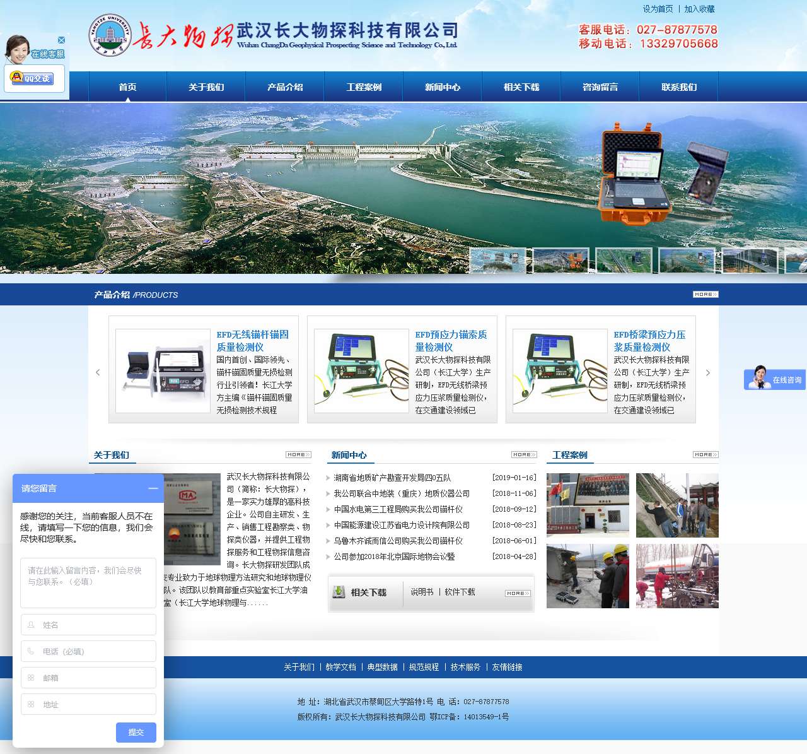The width and height of the screenshot is (807, 754).
Task: Open news 乌鲁木齐诚而信公司购买我公司锚杆仪
Action: pos(398,541)
